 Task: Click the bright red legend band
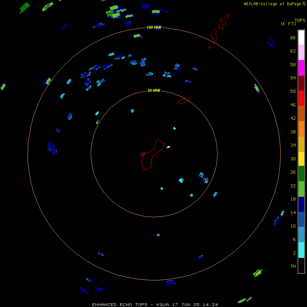301,98
